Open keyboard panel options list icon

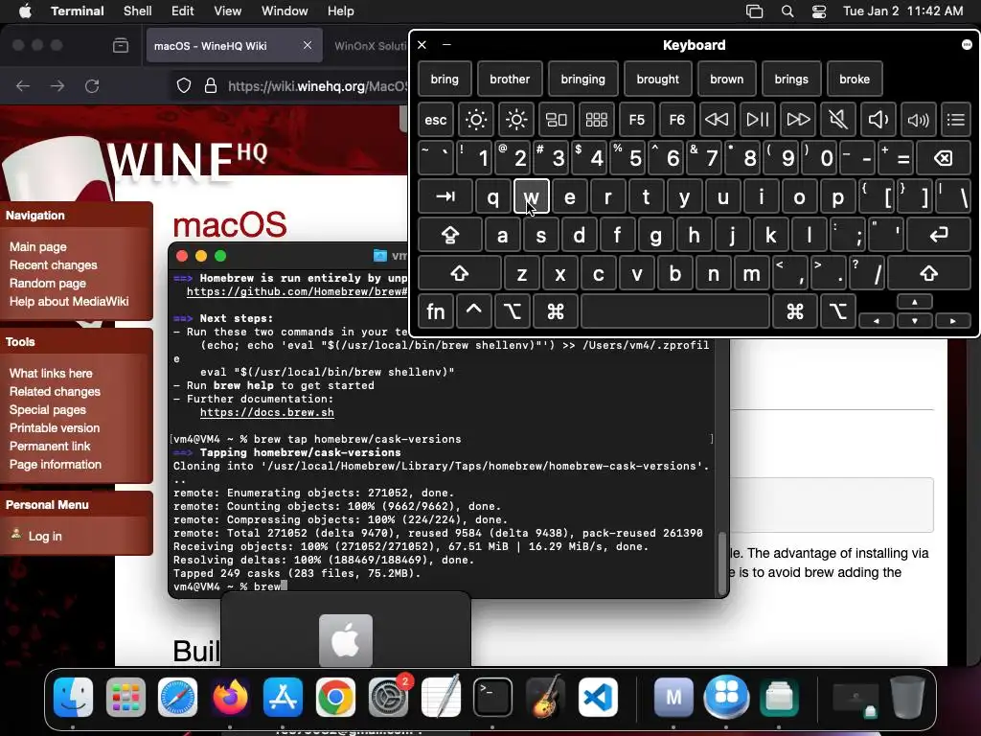(956, 120)
